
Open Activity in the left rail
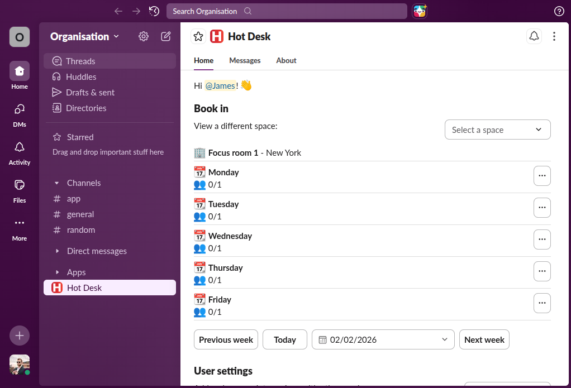(19, 151)
